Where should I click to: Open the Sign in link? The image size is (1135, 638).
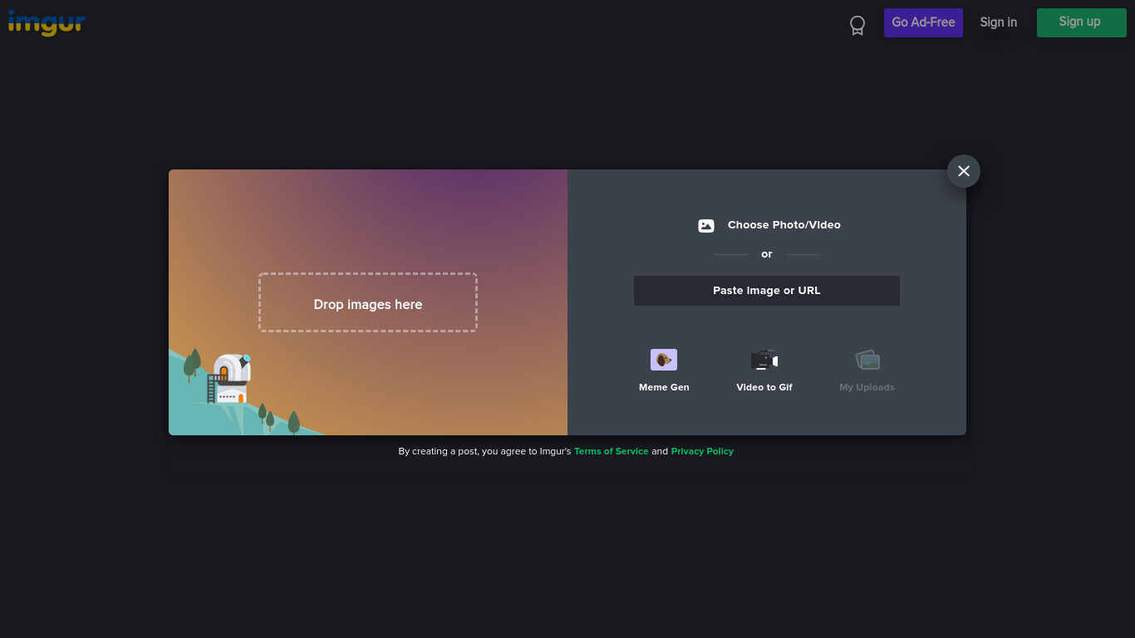tap(998, 22)
